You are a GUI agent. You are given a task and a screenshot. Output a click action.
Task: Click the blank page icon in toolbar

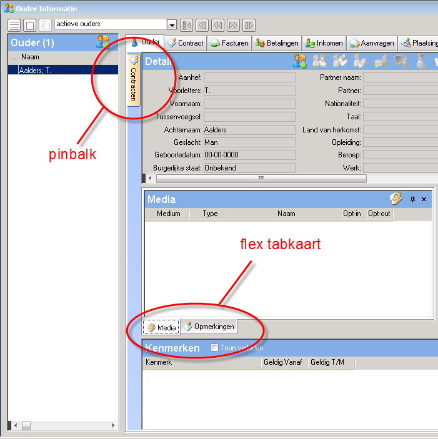pos(29,25)
